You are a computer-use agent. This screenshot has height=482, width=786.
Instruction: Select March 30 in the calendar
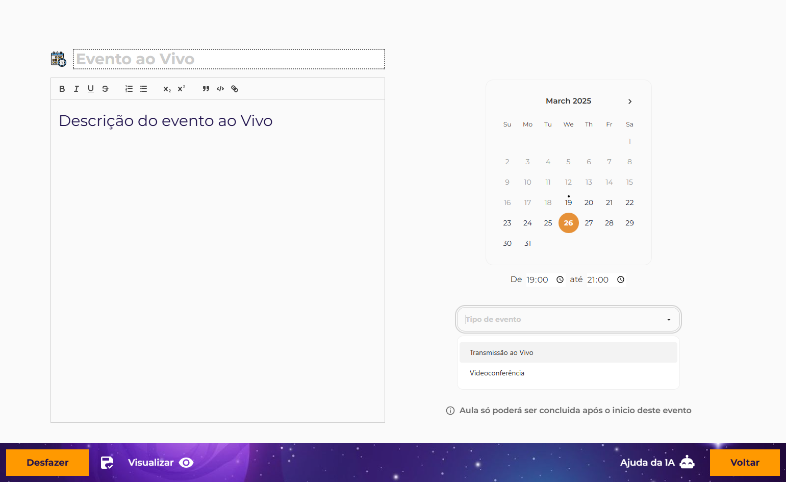pos(507,243)
